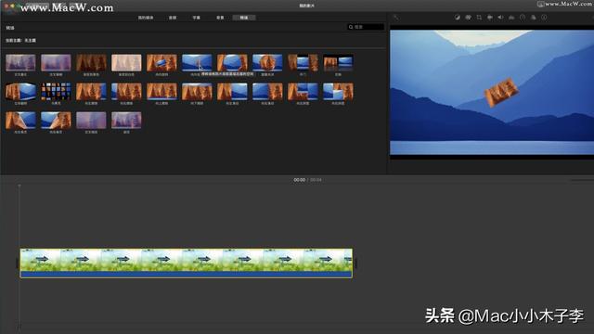Select the 3D Cube transition thumbnail
Screen dimensions: 594x334
[x=20, y=92]
